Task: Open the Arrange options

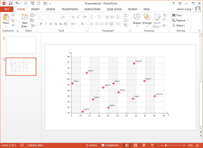Action: coord(147,19)
